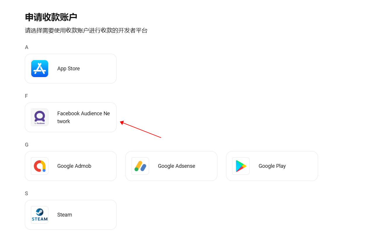Click the section letter G
This screenshot has width=372, height=239.
coord(27,145)
